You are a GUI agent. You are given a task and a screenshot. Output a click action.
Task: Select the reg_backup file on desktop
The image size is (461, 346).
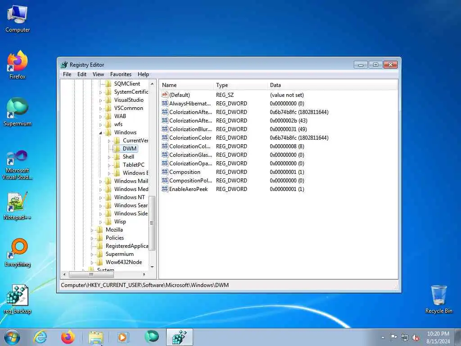18,299
